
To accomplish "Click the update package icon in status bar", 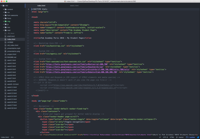I will coord(187,137).
